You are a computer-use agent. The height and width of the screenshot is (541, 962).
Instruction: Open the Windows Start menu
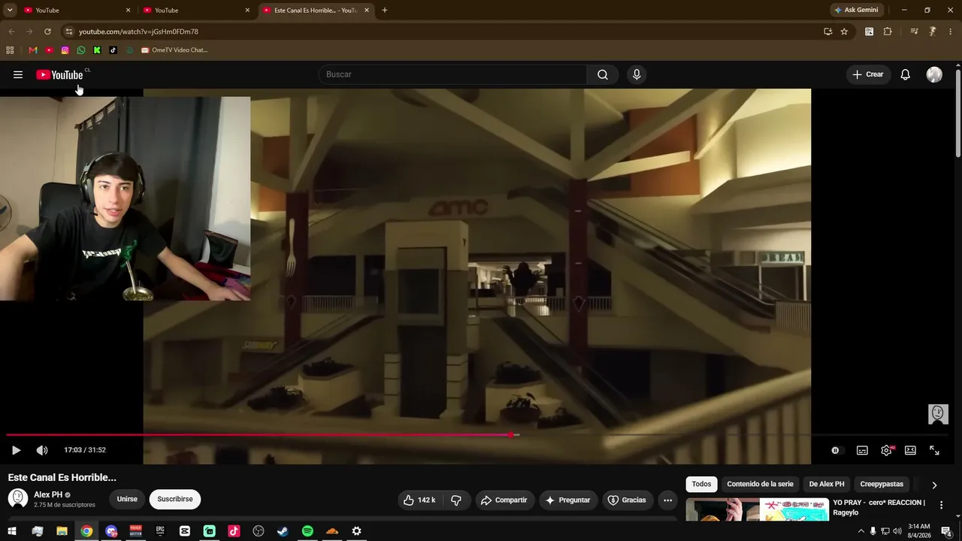tap(12, 531)
